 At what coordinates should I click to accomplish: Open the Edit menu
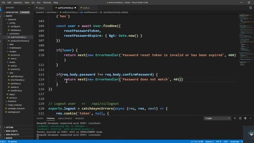point(9,2)
